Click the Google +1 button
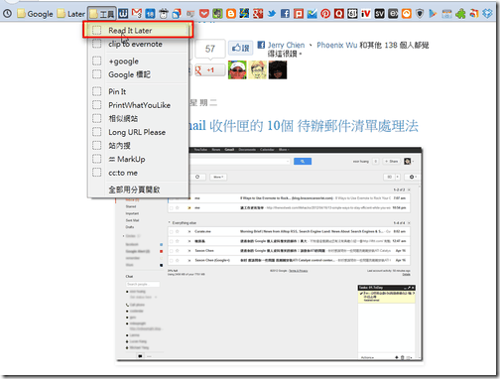Viewport: 500px width, 379px height. click(209, 69)
